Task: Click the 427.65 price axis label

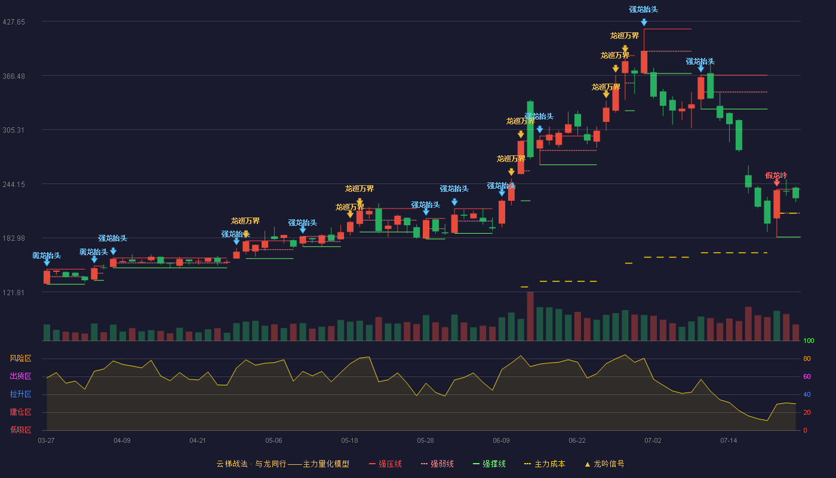Action: coord(14,22)
